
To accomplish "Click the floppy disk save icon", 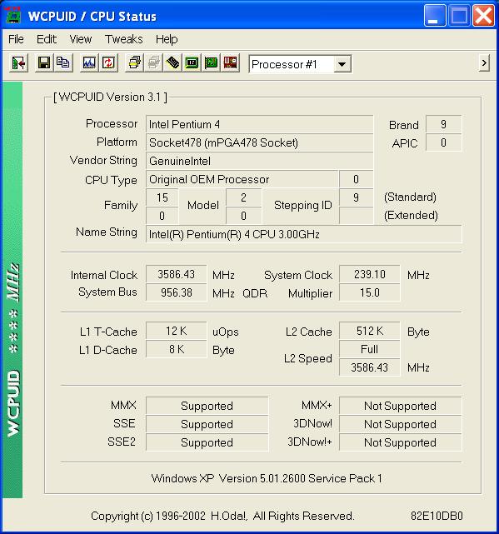I will (44, 63).
